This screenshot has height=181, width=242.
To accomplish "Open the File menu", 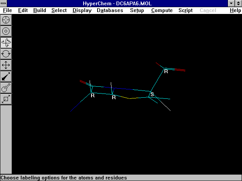I will pos(7,10).
